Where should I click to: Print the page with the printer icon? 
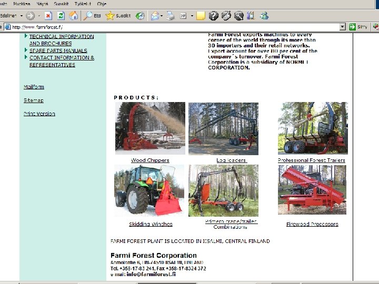[x=171, y=16]
